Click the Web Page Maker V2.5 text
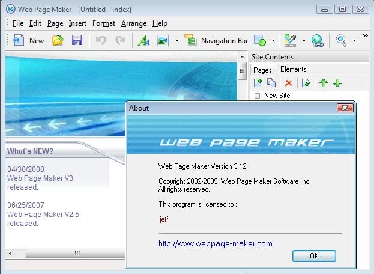Image resolution: width=374 pixels, height=274 pixels. tap(43, 215)
